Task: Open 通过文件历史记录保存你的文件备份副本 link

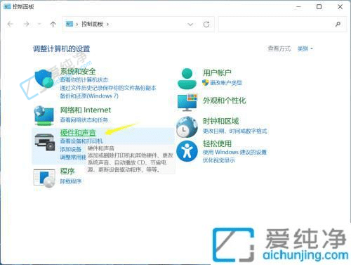Action: pyautogui.click(x=108, y=88)
